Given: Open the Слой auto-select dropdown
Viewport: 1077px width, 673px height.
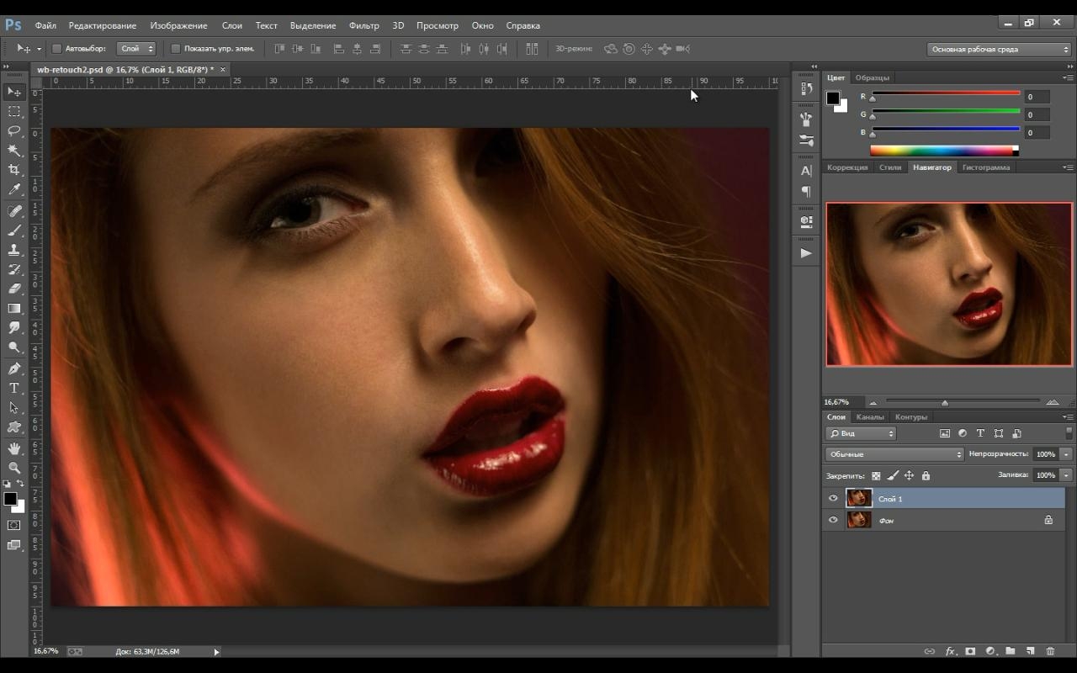Looking at the screenshot, I should click(x=135, y=49).
